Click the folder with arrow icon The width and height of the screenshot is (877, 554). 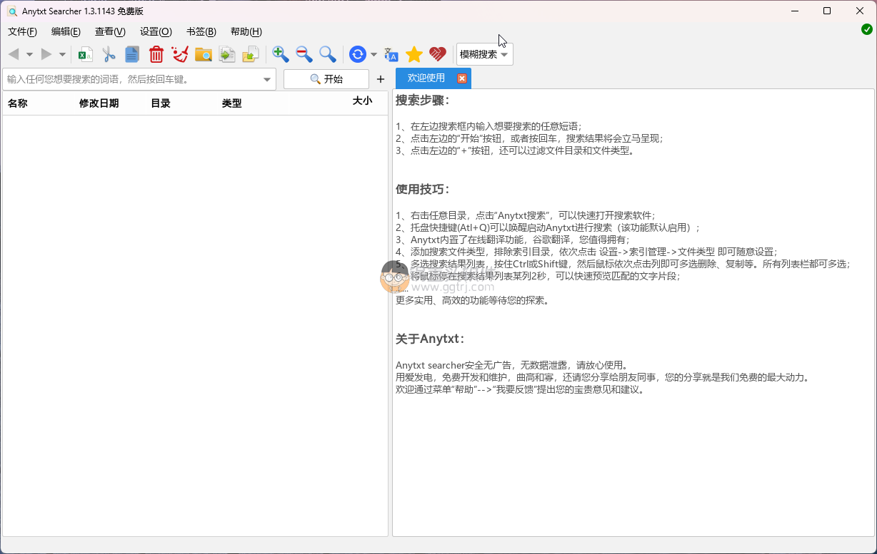coord(251,54)
